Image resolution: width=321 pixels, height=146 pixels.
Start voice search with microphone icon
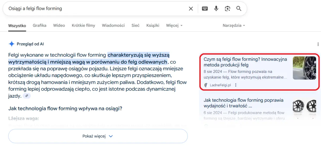pyautogui.click(x=216, y=9)
